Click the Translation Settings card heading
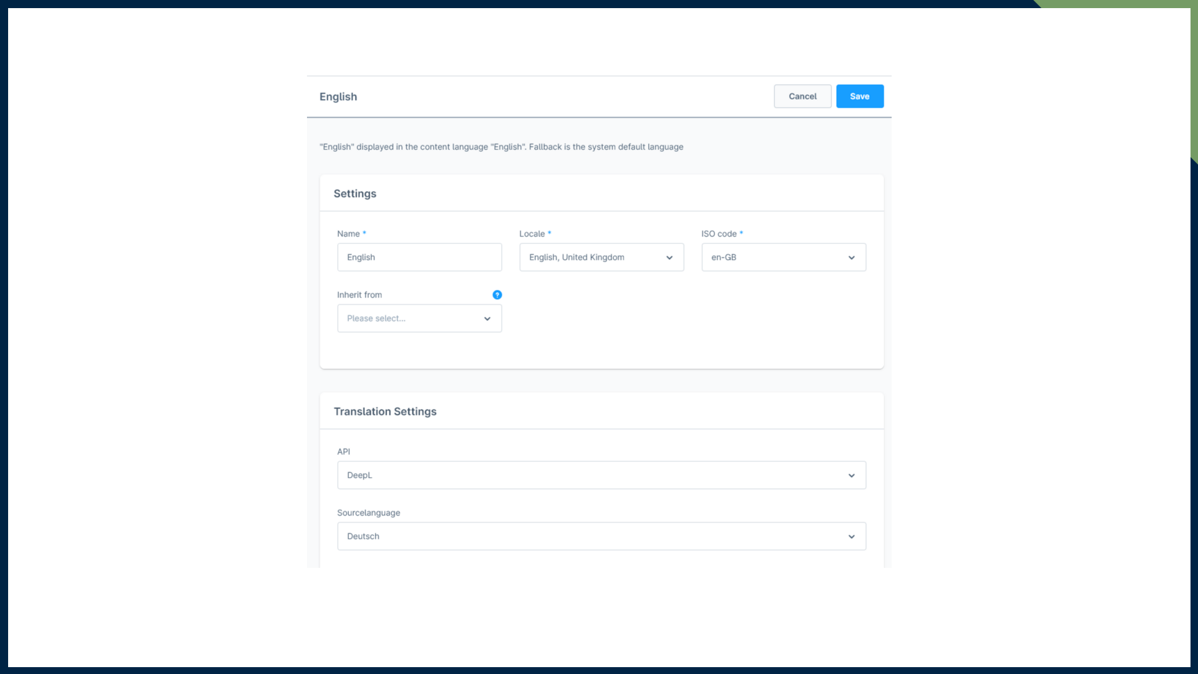The width and height of the screenshot is (1198, 674). (x=385, y=411)
